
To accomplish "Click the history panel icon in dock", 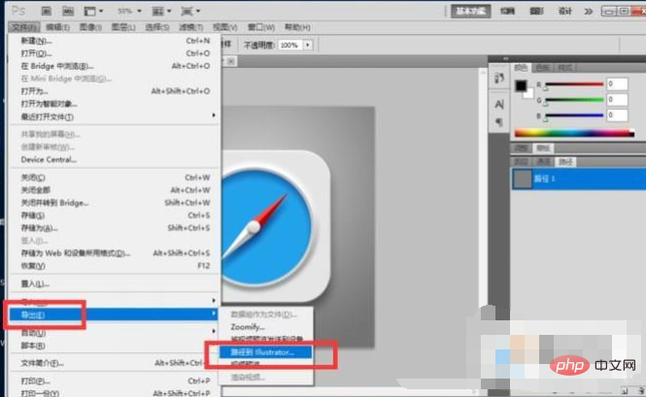I will click(x=499, y=78).
